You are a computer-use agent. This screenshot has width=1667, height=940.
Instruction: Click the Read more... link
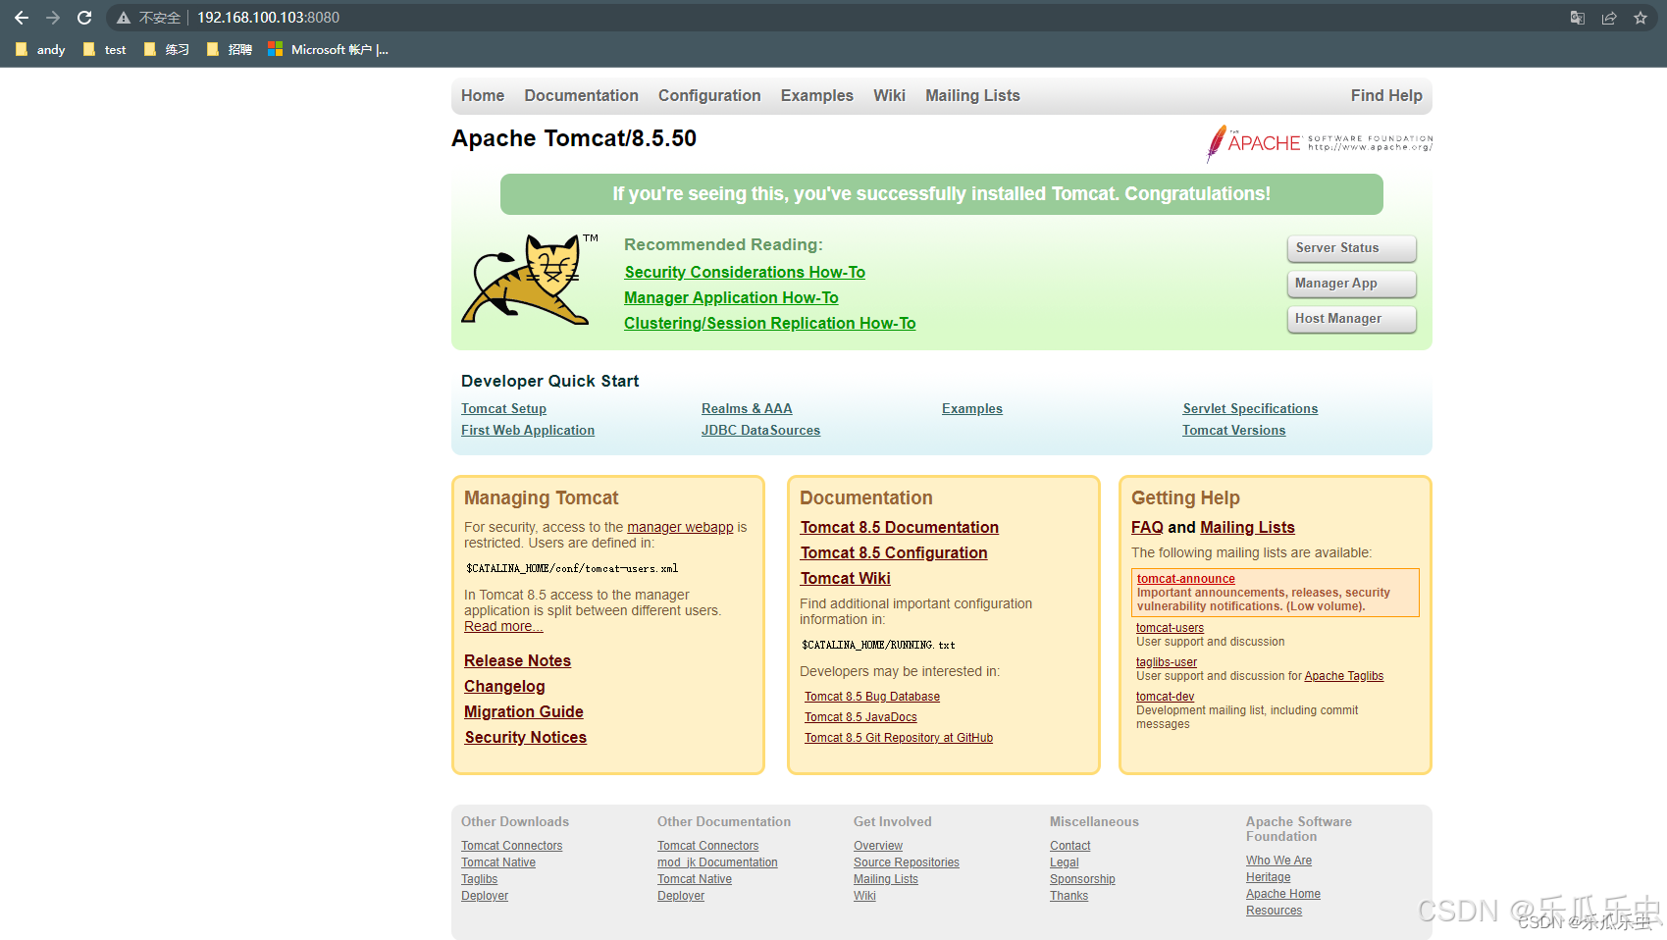[x=503, y=626]
